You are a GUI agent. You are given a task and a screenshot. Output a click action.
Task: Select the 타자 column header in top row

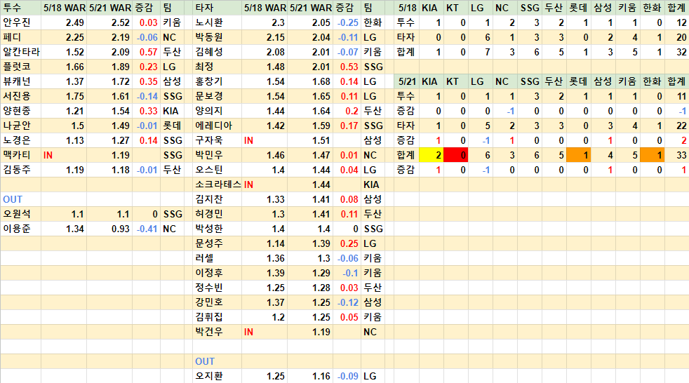tap(205, 7)
